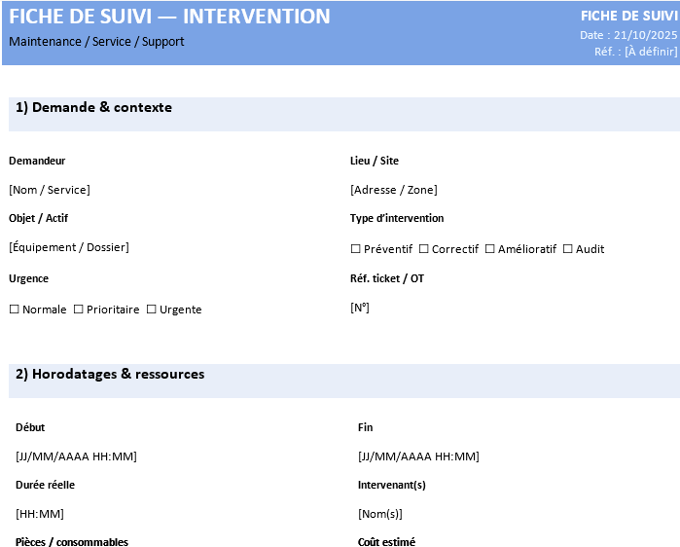Click the [N°] ticket reference field
Viewport: 680px width, 547px height.
point(360,308)
